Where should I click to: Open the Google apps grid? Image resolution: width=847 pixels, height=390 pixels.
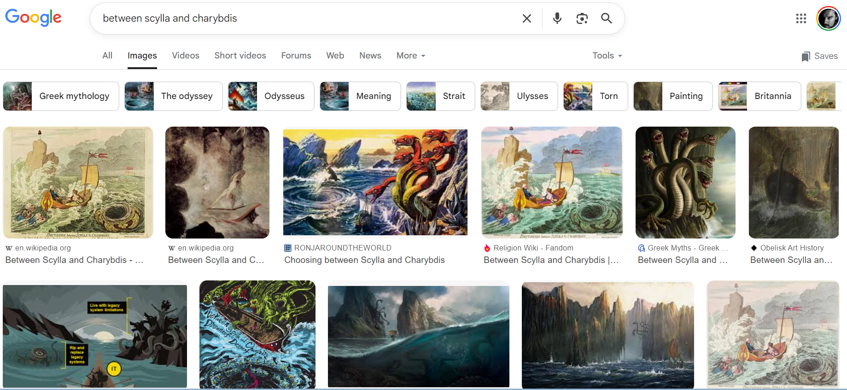801,18
